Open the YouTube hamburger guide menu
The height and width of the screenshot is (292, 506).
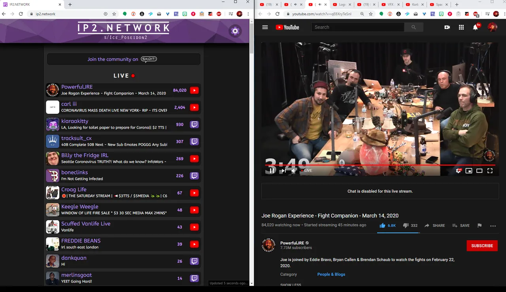click(x=265, y=27)
